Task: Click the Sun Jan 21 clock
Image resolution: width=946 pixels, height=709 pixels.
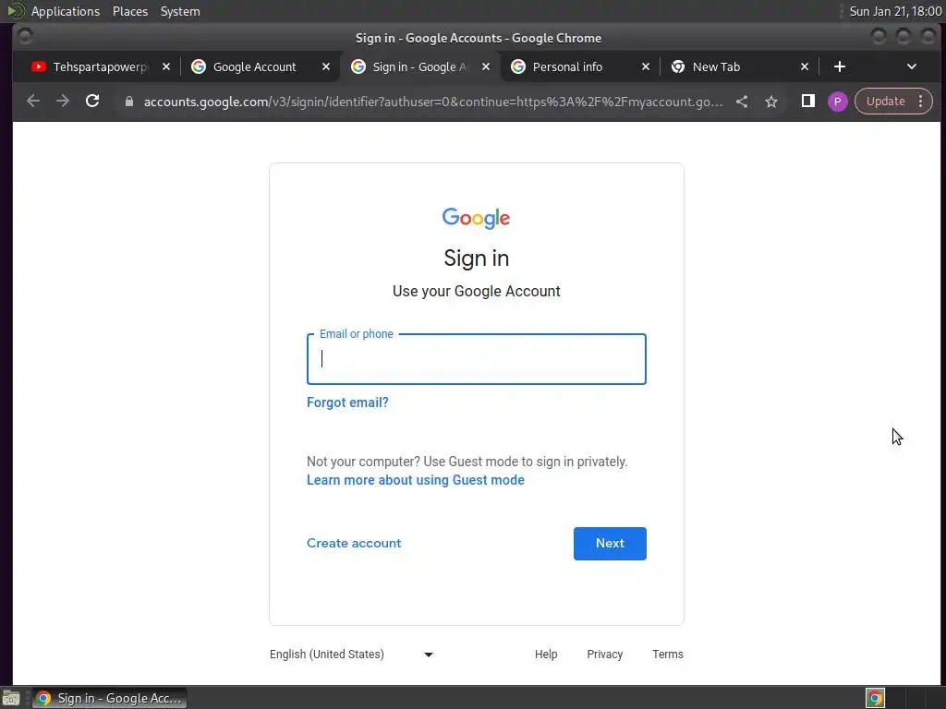Action: (x=895, y=11)
